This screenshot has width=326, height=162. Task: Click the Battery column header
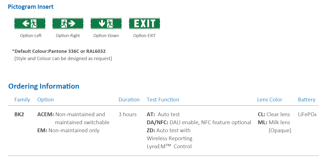point(306,100)
